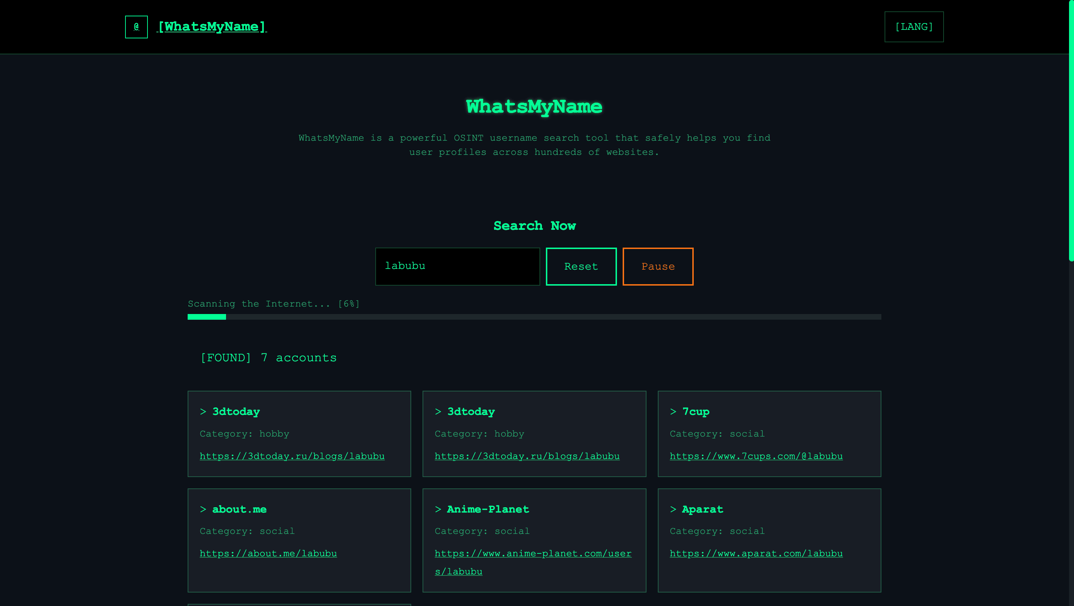The image size is (1074, 606).
Task: Click the '[FOUND] 7 accounts' heading
Action: click(x=269, y=358)
